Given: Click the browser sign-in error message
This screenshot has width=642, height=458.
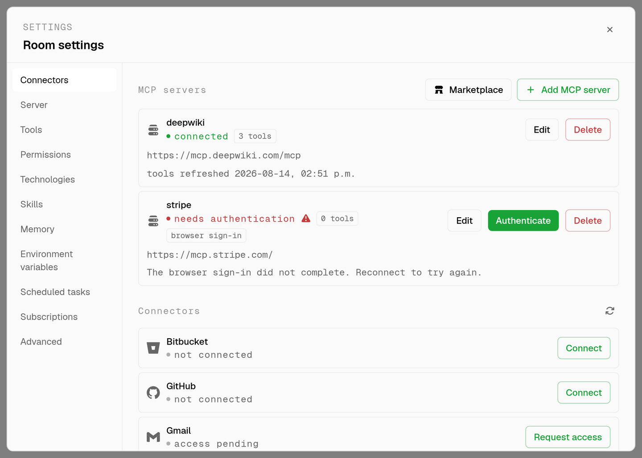Looking at the screenshot, I should click(x=314, y=272).
